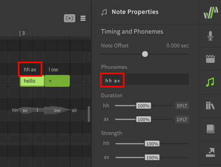Image resolution: width=221 pixels, height=167 pixels.
Task: Click the ax Strength 100% slider handle
Action: [152, 157]
